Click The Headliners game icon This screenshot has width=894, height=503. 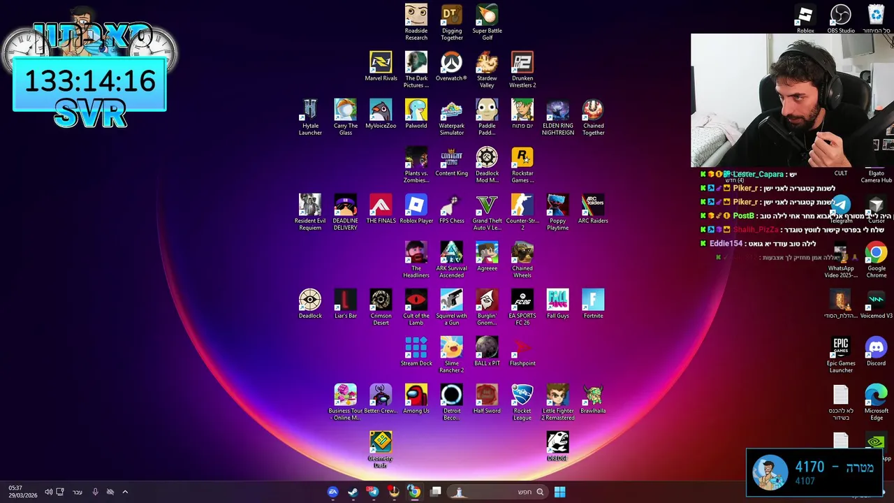416,260
